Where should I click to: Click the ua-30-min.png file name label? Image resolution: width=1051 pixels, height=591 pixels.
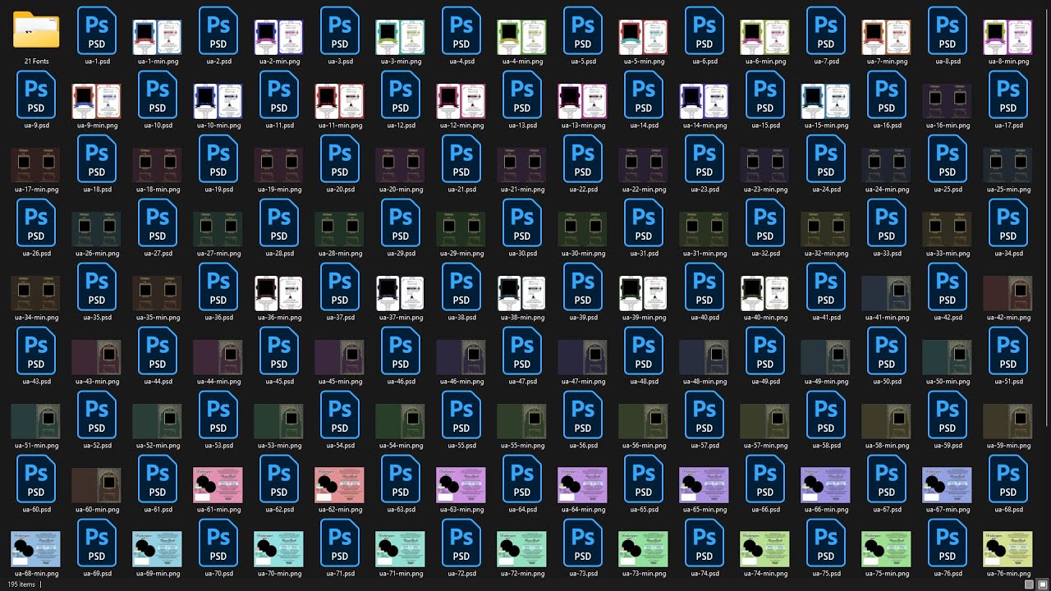tap(583, 254)
